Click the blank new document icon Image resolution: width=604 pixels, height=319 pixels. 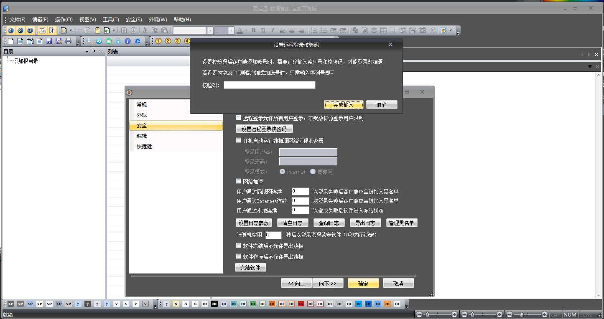click(x=10, y=41)
